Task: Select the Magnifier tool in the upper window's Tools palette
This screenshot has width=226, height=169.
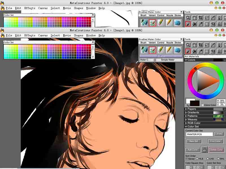Action: 188,18
